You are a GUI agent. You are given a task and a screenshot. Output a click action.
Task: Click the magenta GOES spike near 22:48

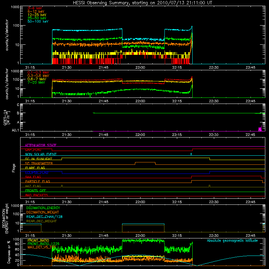260,129
